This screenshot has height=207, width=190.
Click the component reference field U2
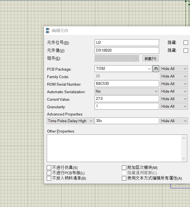coord(127,43)
